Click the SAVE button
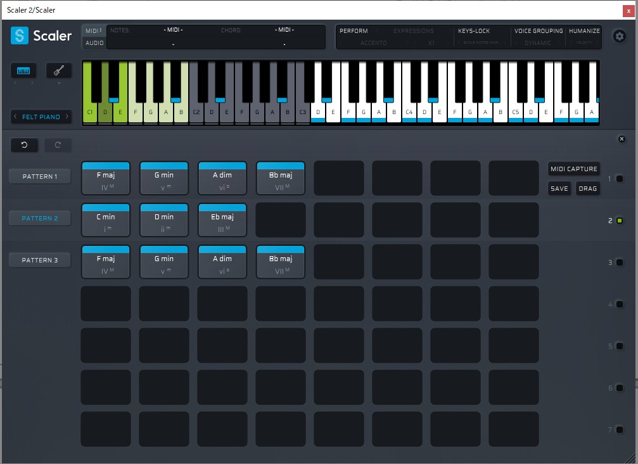The width and height of the screenshot is (638, 464). click(x=559, y=188)
